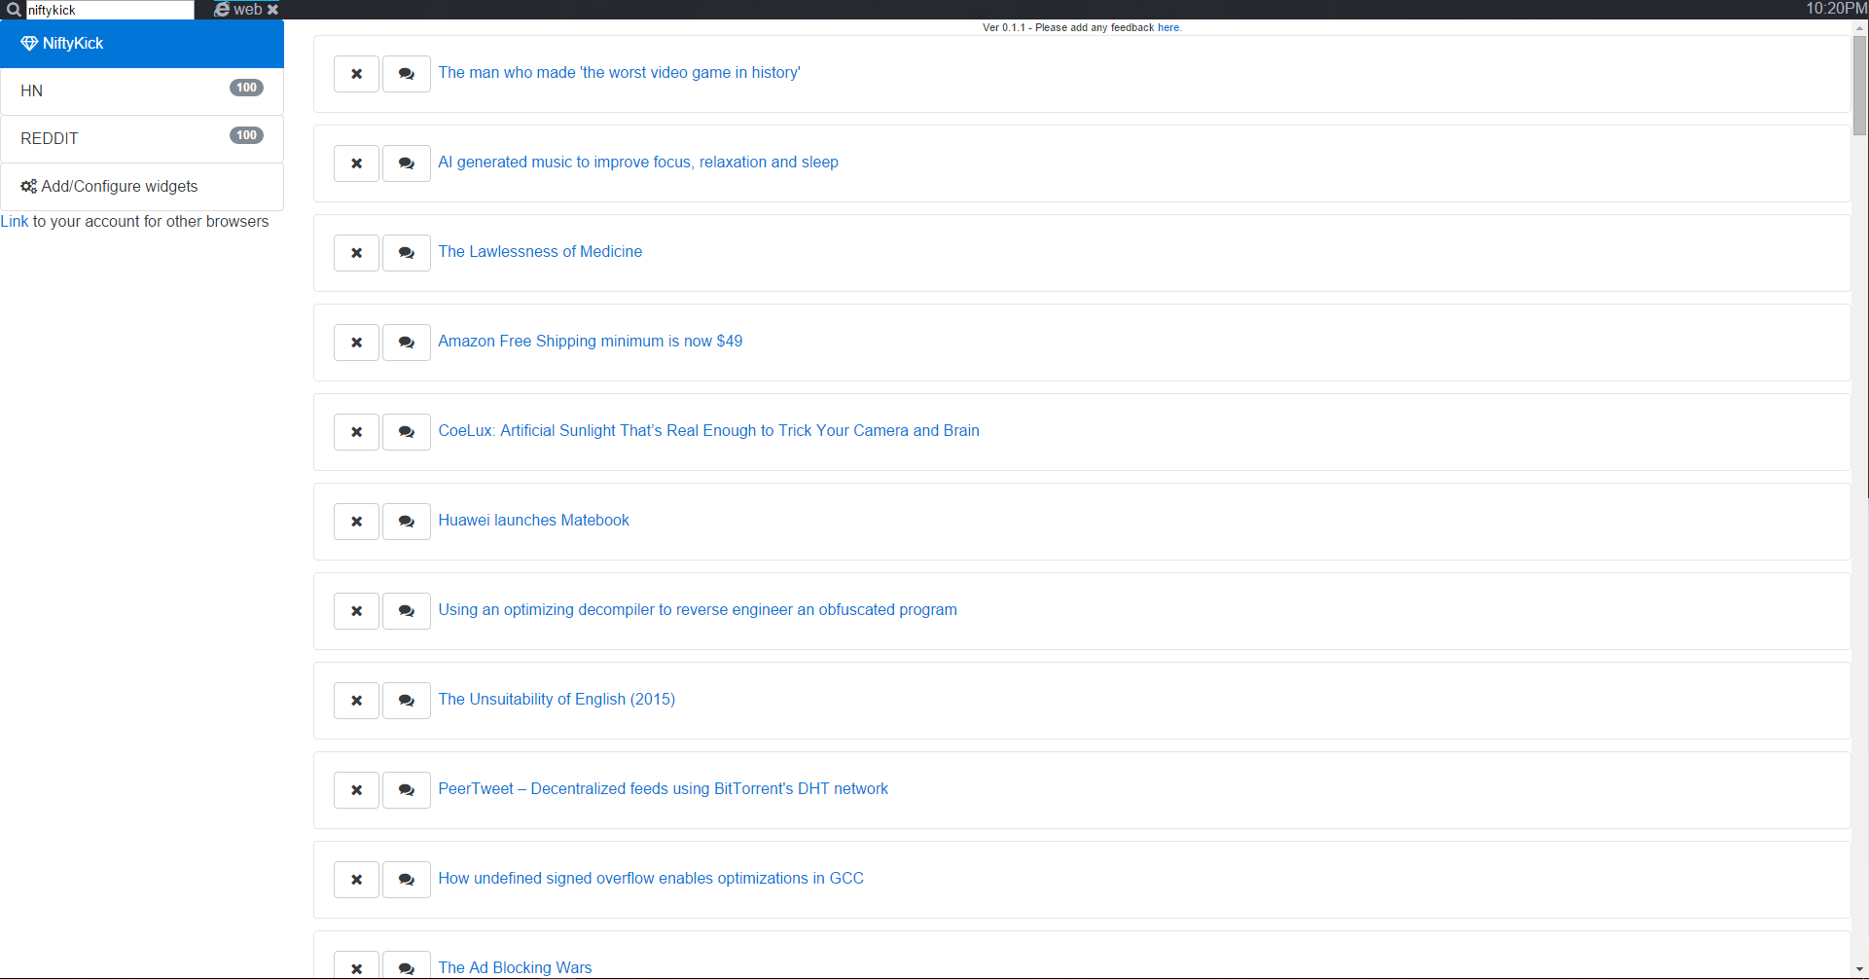The image size is (1869, 979).
Task: Click the vertical scrollbar thumb
Action: tap(1859, 86)
